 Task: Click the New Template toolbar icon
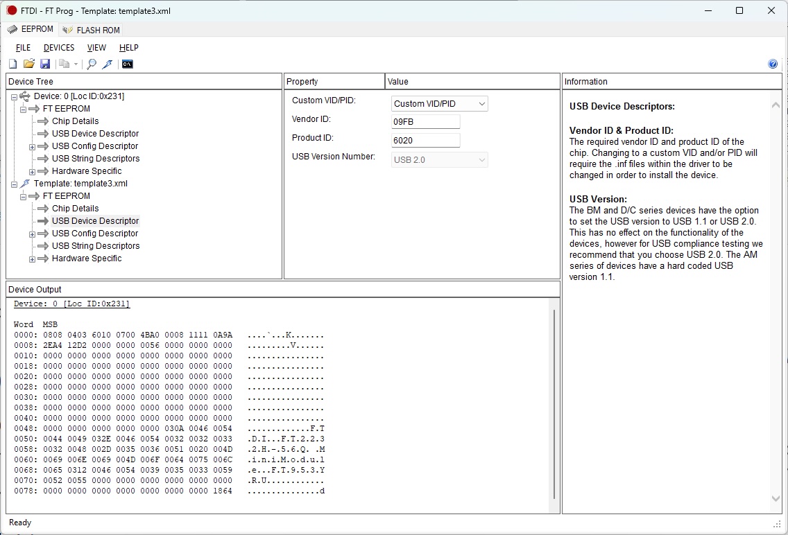(x=12, y=64)
